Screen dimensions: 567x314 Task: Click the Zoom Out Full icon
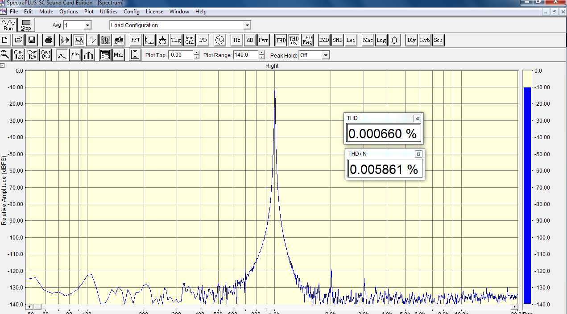click(46, 55)
